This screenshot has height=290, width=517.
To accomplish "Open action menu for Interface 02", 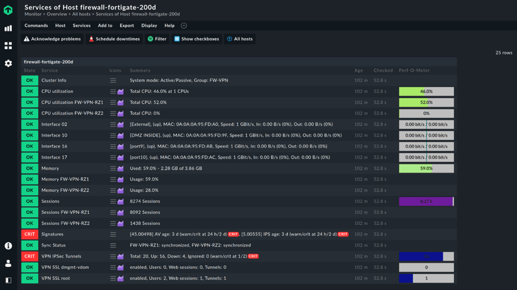I will tap(113, 124).
